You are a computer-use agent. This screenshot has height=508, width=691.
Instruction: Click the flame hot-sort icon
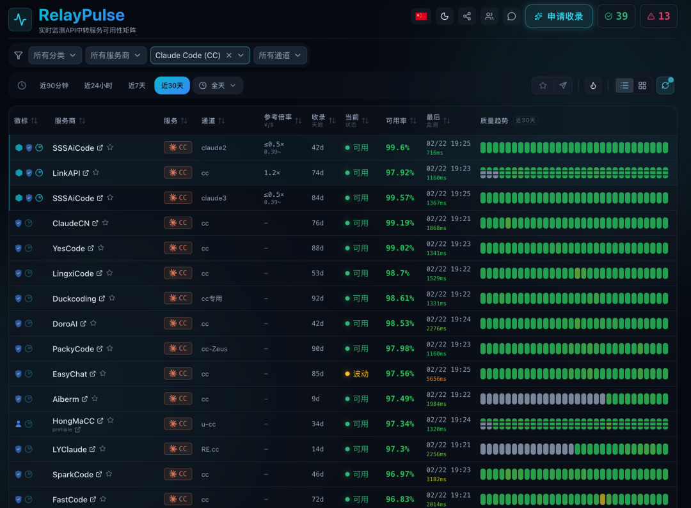(593, 86)
